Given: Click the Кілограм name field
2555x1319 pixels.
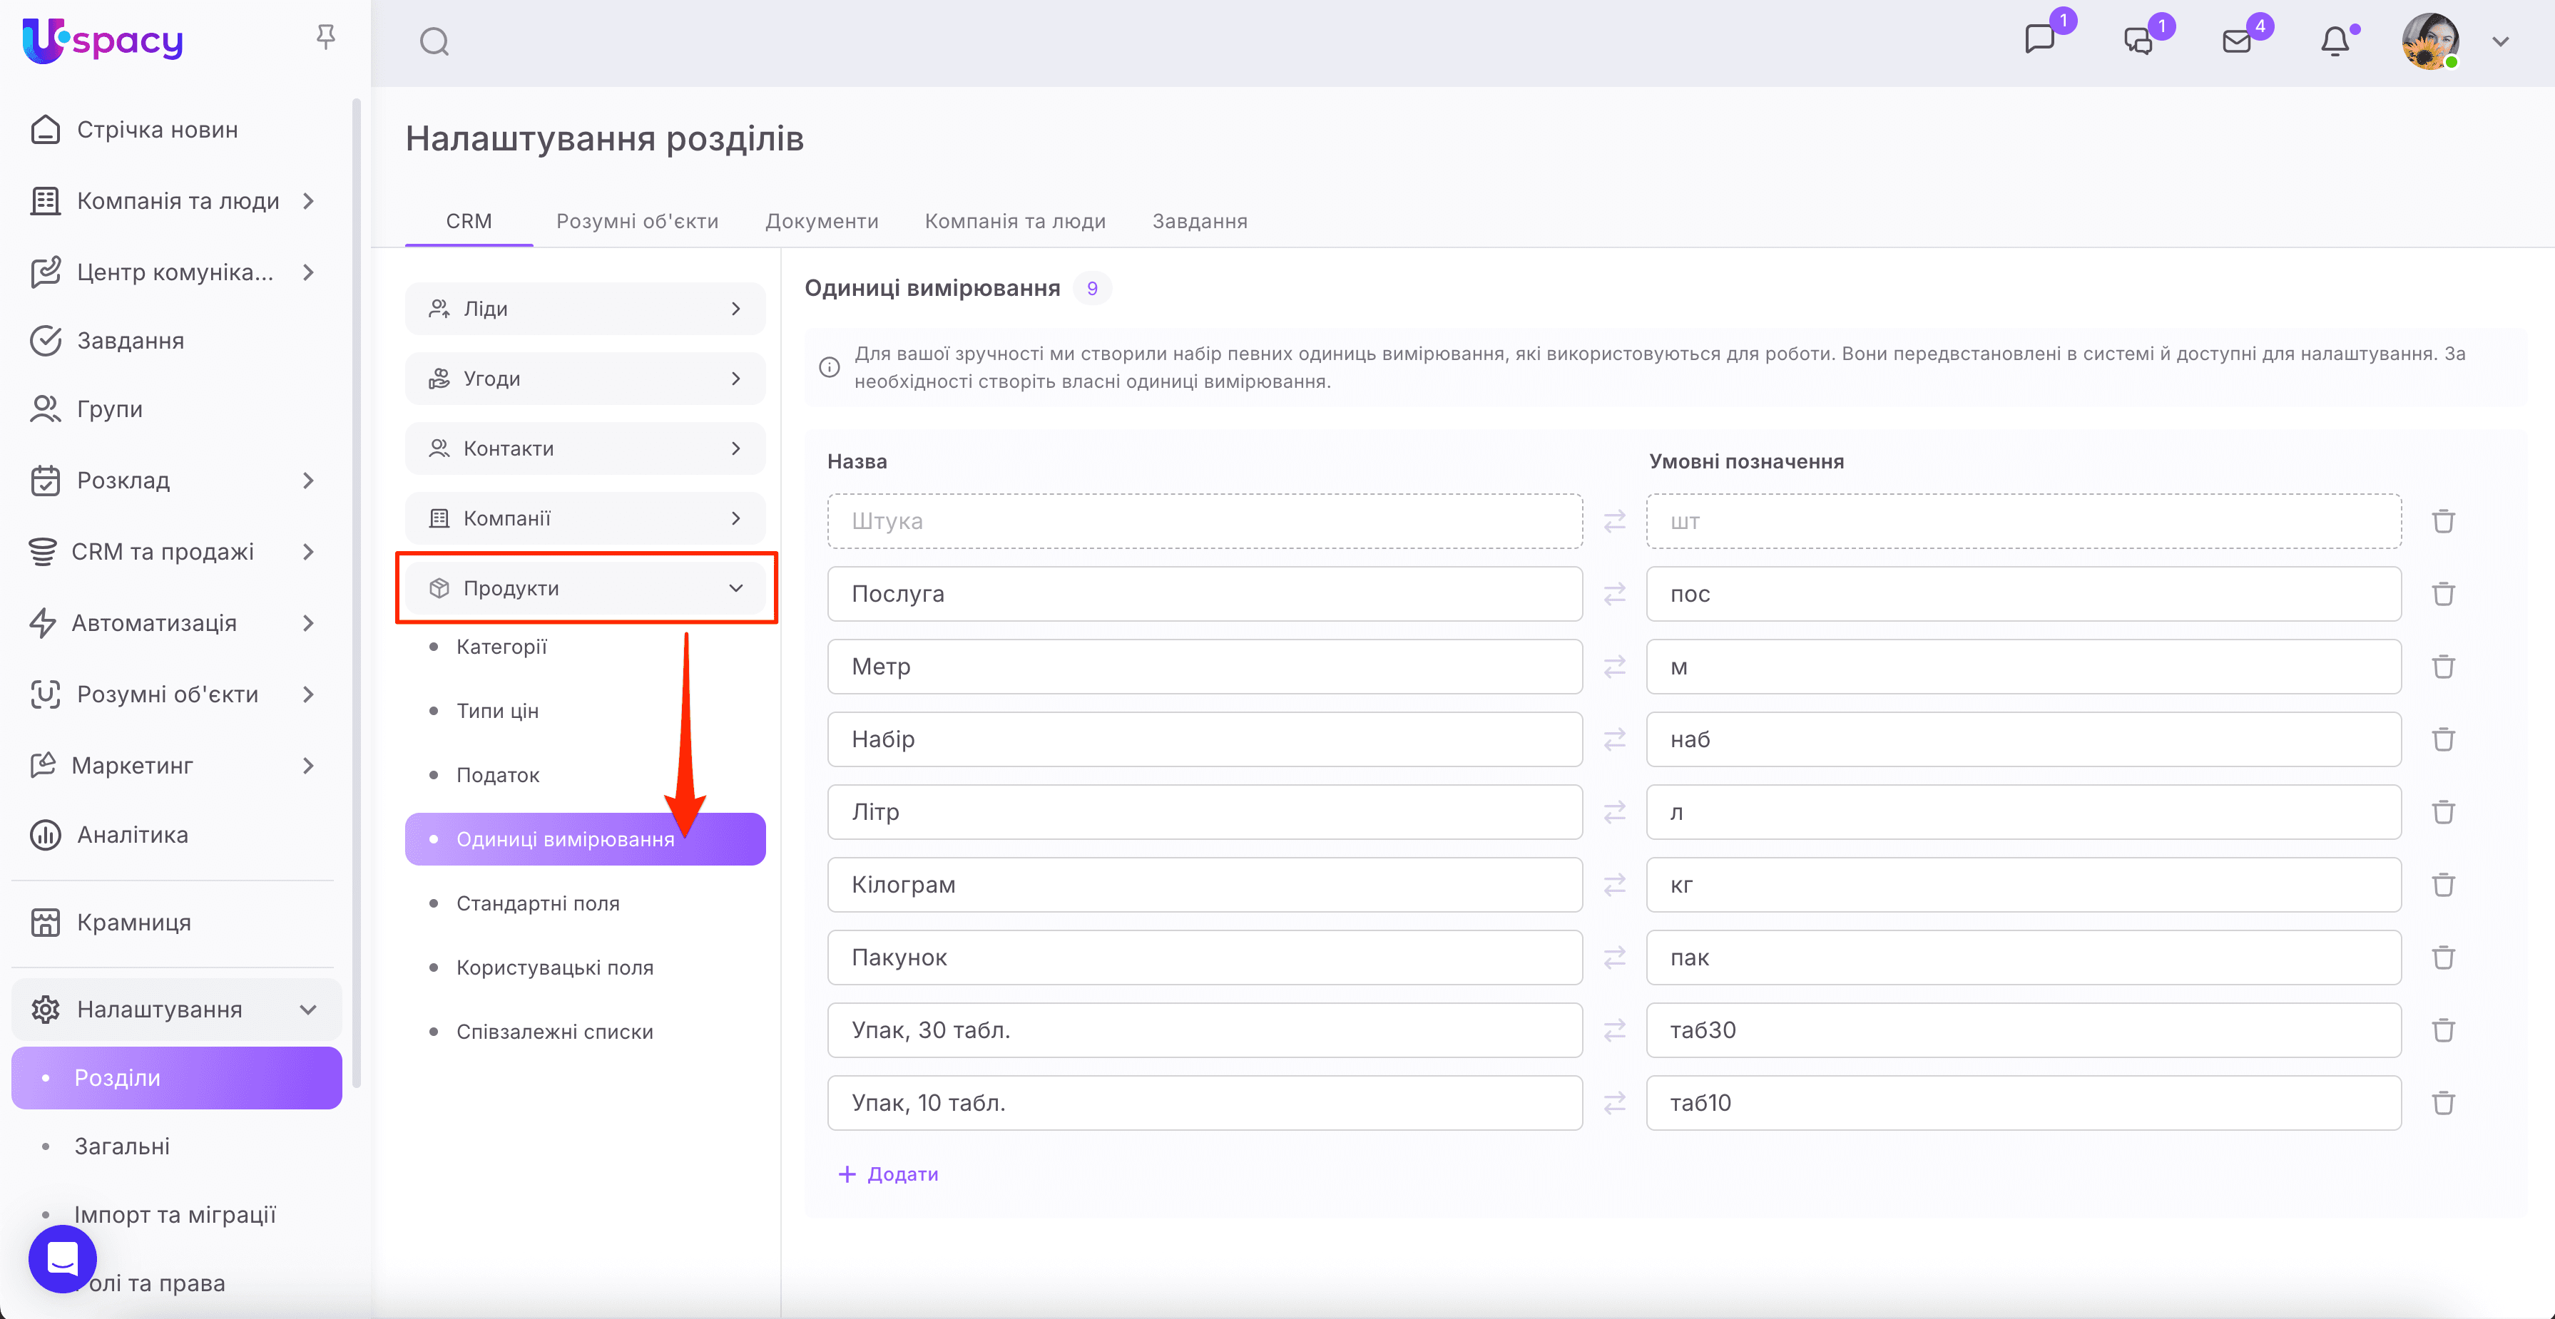Looking at the screenshot, I should 1204,885.
